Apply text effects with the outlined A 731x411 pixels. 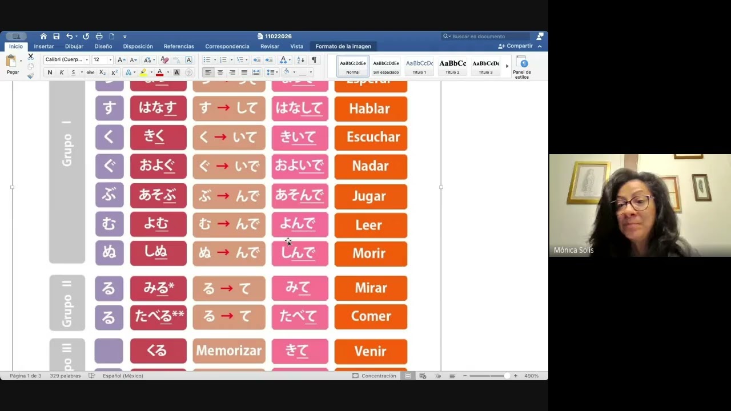[x=128, y=72]
